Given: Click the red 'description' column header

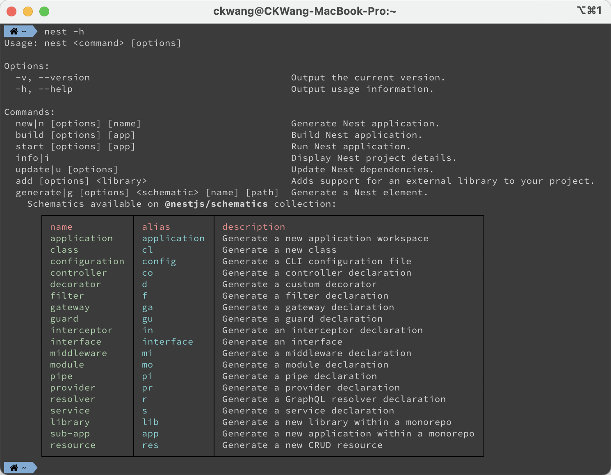Looking at the screenshot, I should pos(254,227).
